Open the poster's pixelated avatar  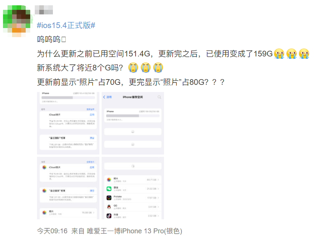click(x=17, y=21)
